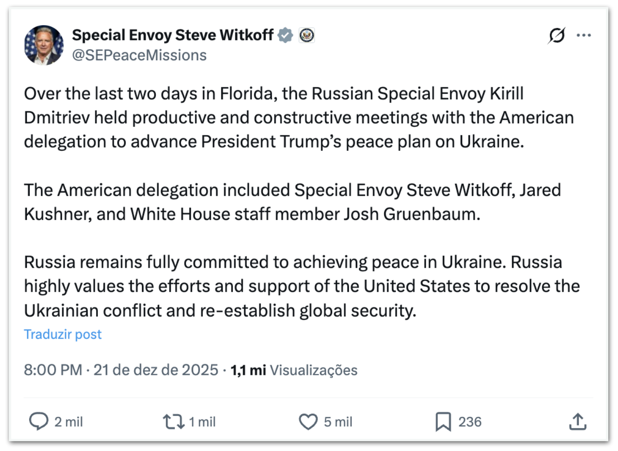Click the 2 mil replies count

click(68, 422)
